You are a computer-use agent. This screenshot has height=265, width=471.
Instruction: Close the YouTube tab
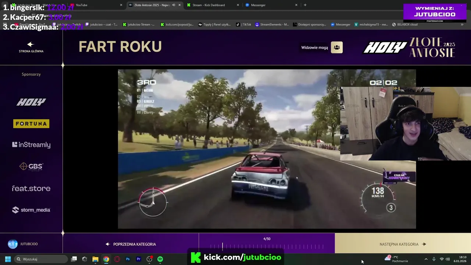[x=121, y=5]
